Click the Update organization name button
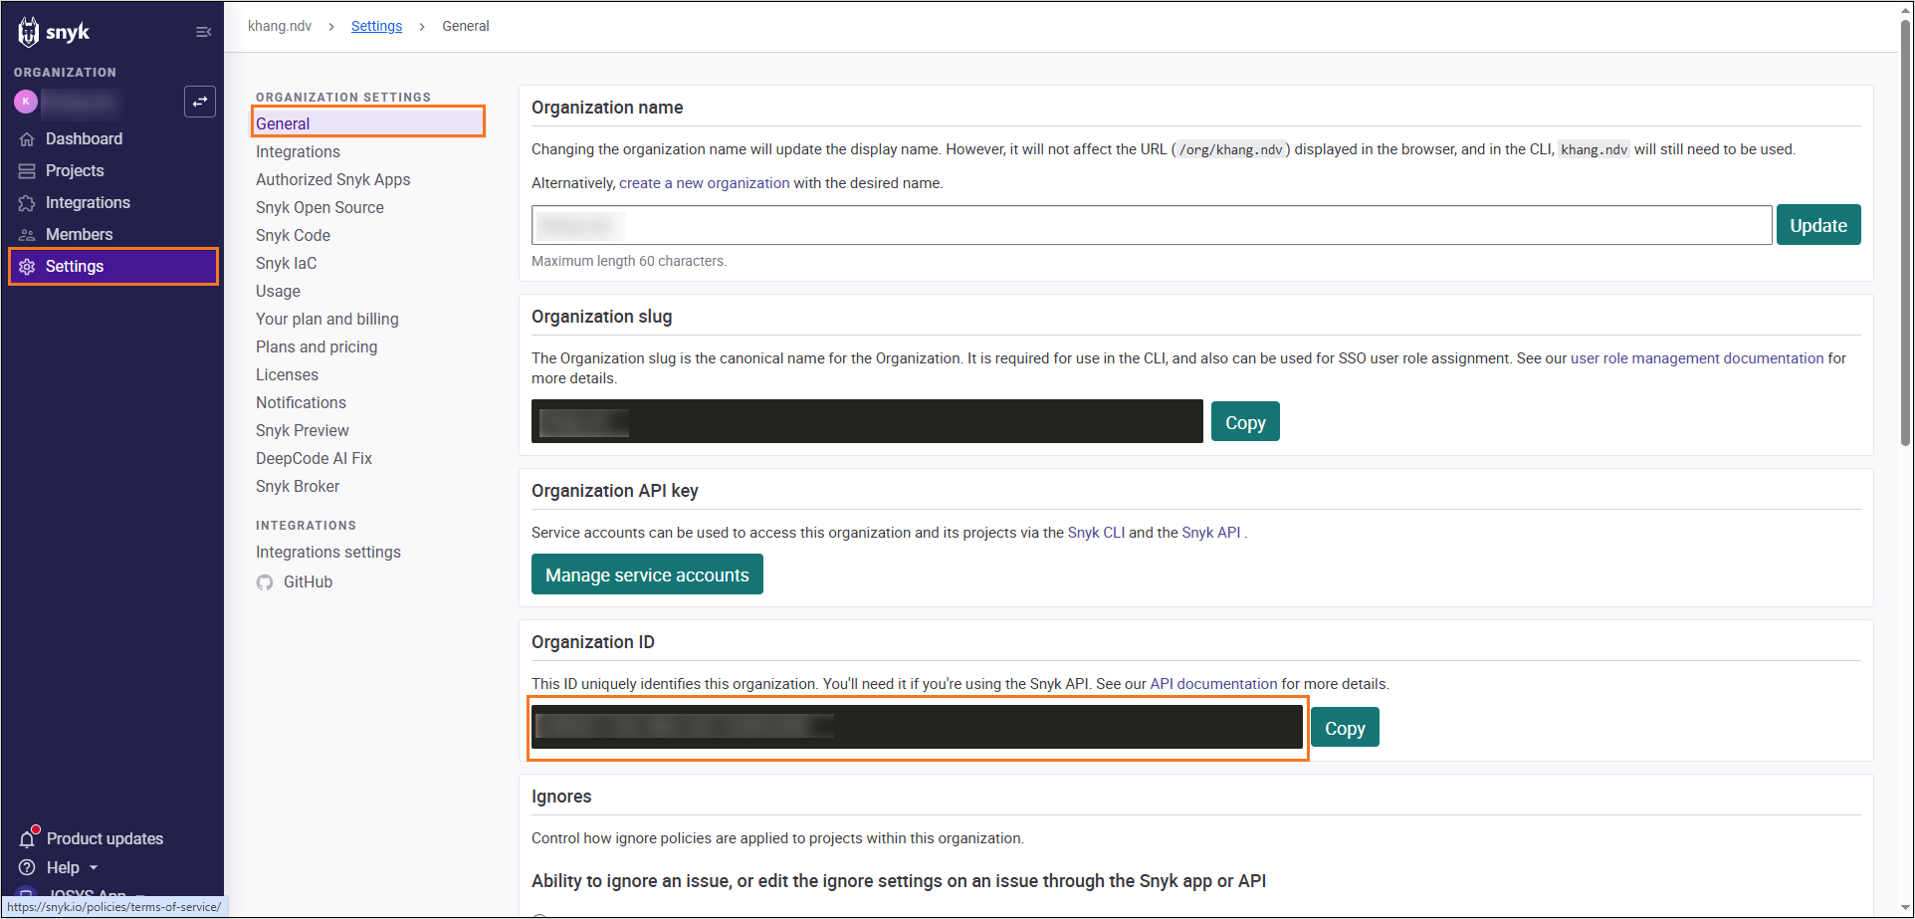 pyautogui.click(x=1817, y=225)
